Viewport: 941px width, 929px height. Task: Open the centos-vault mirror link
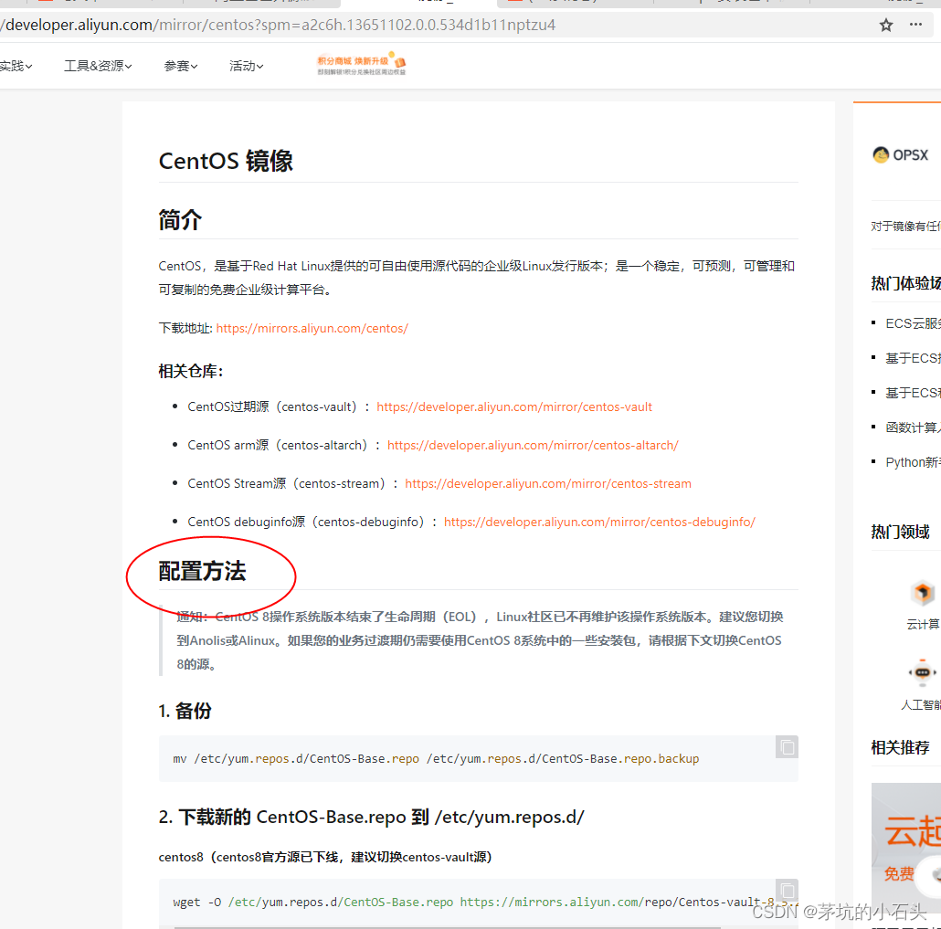tap(514, 406)
